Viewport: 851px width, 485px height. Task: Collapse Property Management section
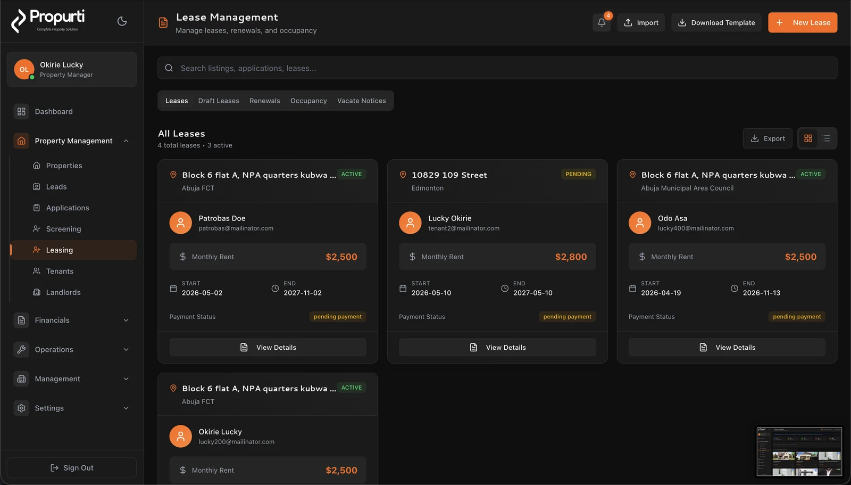coord(126,141)
